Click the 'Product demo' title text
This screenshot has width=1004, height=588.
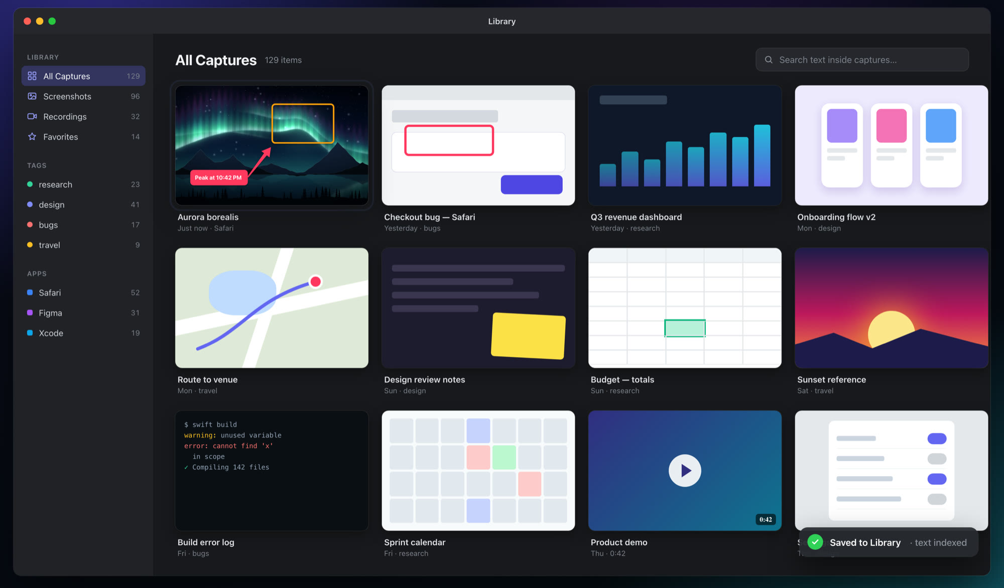pyautogui.click(x=619, y=542)
